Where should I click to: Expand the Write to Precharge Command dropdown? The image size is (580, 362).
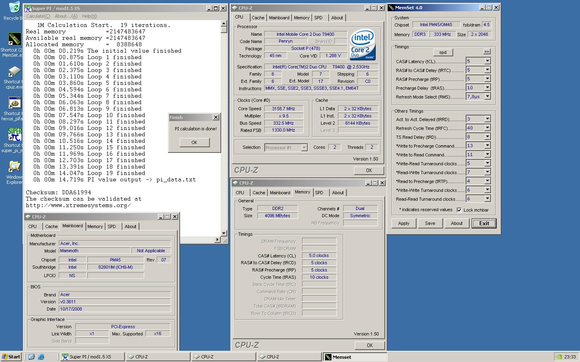click(487, 146)
